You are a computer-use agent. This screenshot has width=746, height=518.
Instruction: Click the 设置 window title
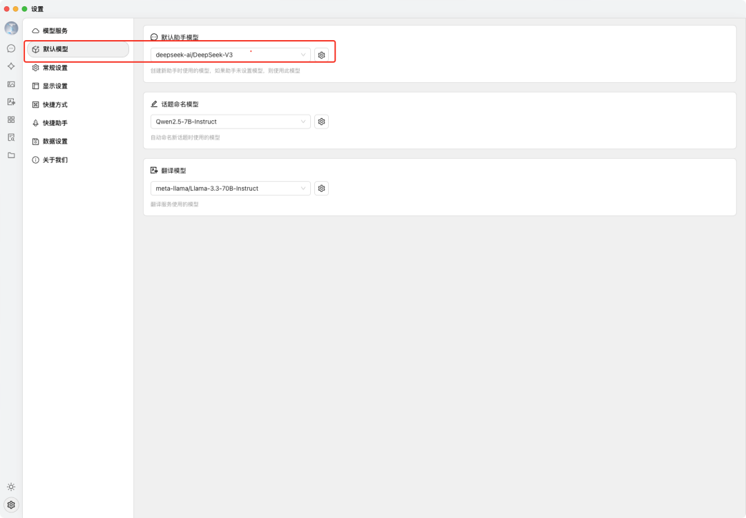[x=37, y=9]
